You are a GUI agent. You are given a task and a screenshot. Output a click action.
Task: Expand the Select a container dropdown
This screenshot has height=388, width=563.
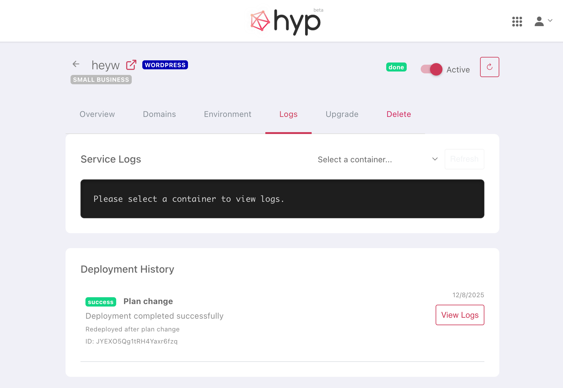click(x=373, y=159)
